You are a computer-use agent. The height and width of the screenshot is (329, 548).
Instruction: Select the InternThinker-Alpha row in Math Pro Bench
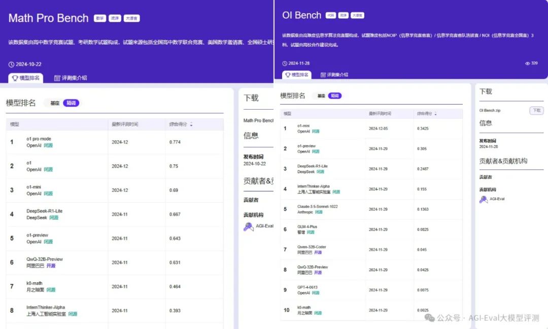(115, 311)
